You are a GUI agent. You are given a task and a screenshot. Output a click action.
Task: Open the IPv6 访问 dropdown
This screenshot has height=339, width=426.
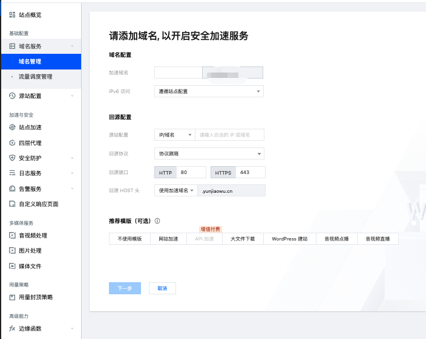pyautogui.click(x=209, y=91)
